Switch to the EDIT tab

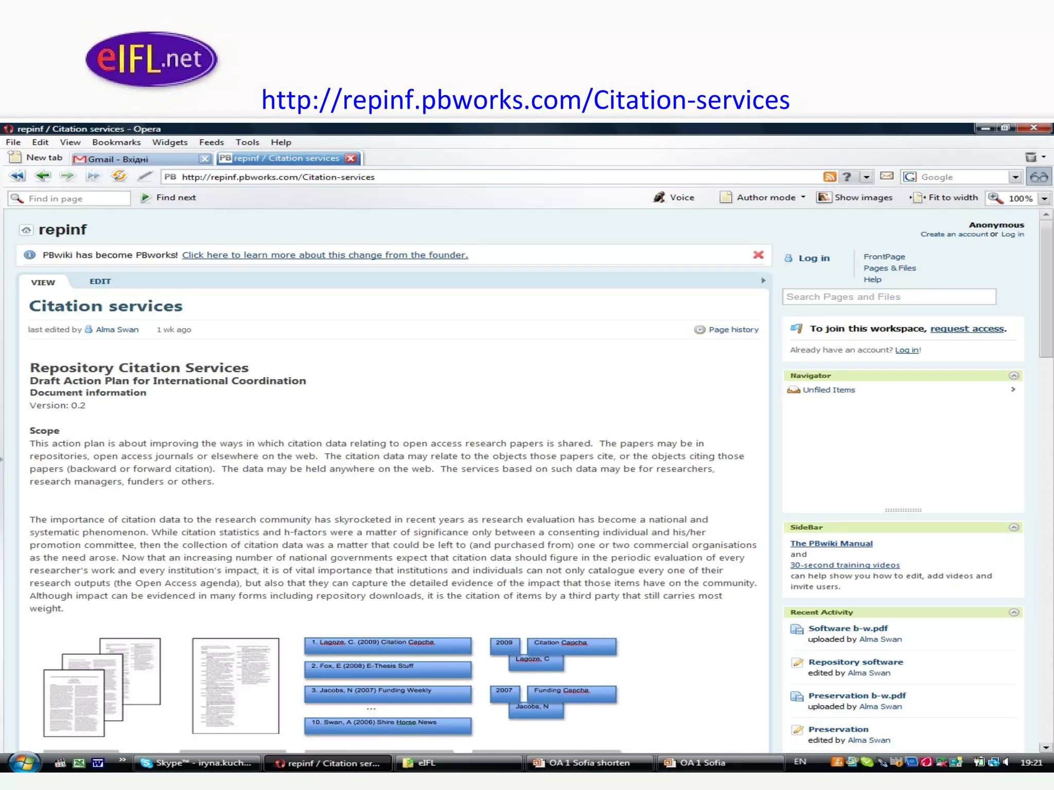click(100, 281)
